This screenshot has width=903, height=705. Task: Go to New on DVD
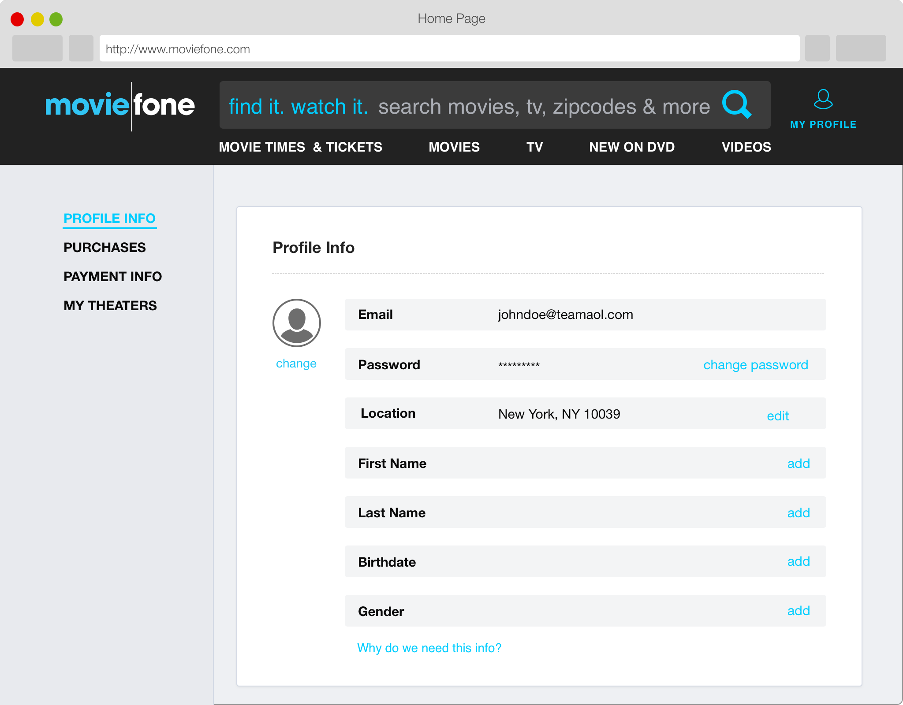pos(631,147)
